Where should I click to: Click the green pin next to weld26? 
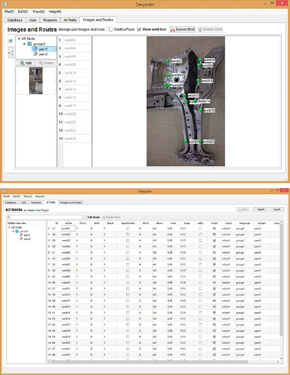[x=201, y=60]
